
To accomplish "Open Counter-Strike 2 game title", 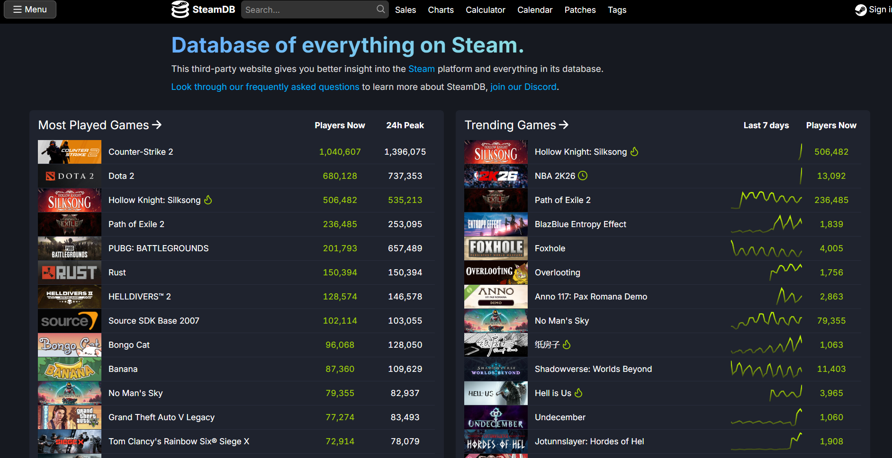I will (141, 152).
